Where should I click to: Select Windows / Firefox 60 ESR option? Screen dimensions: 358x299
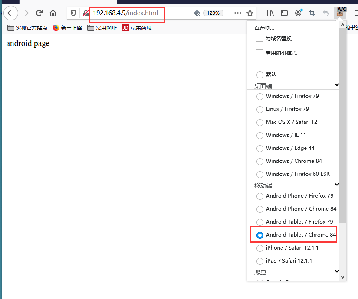coord(260,175)
